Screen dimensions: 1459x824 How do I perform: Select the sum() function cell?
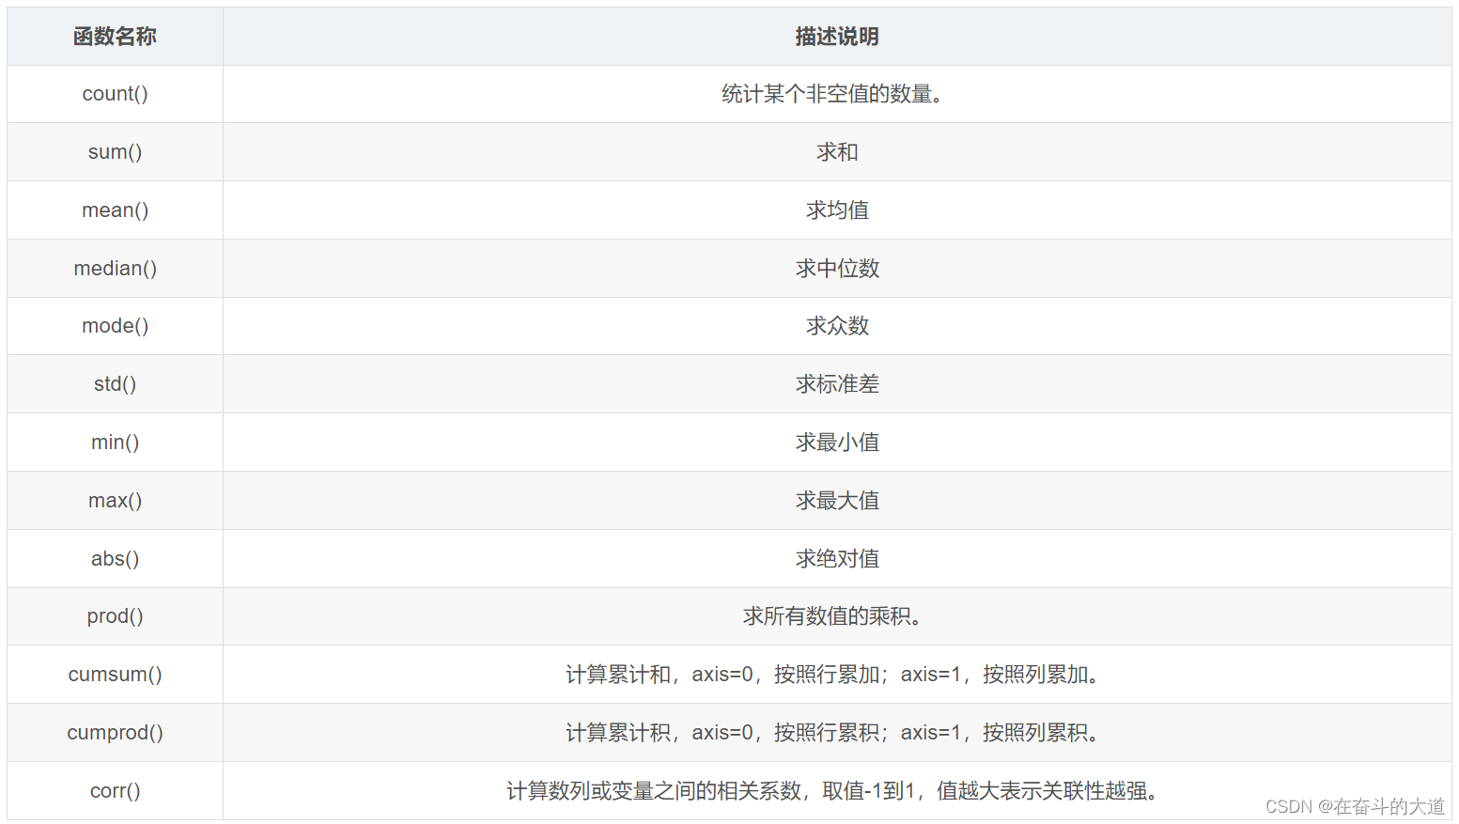pos(115,152)
